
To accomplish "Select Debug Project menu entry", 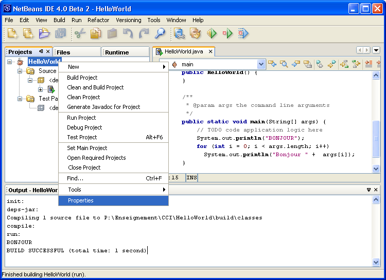I will click(114, 127).
